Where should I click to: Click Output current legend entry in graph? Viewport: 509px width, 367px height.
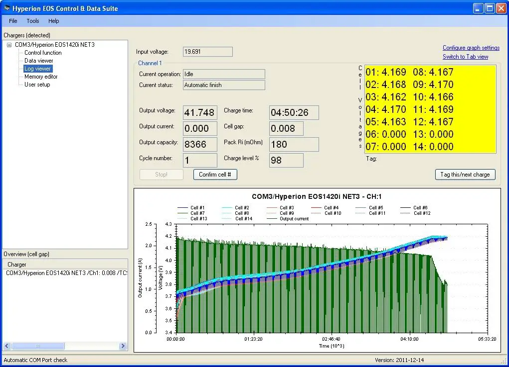[288, 219]
